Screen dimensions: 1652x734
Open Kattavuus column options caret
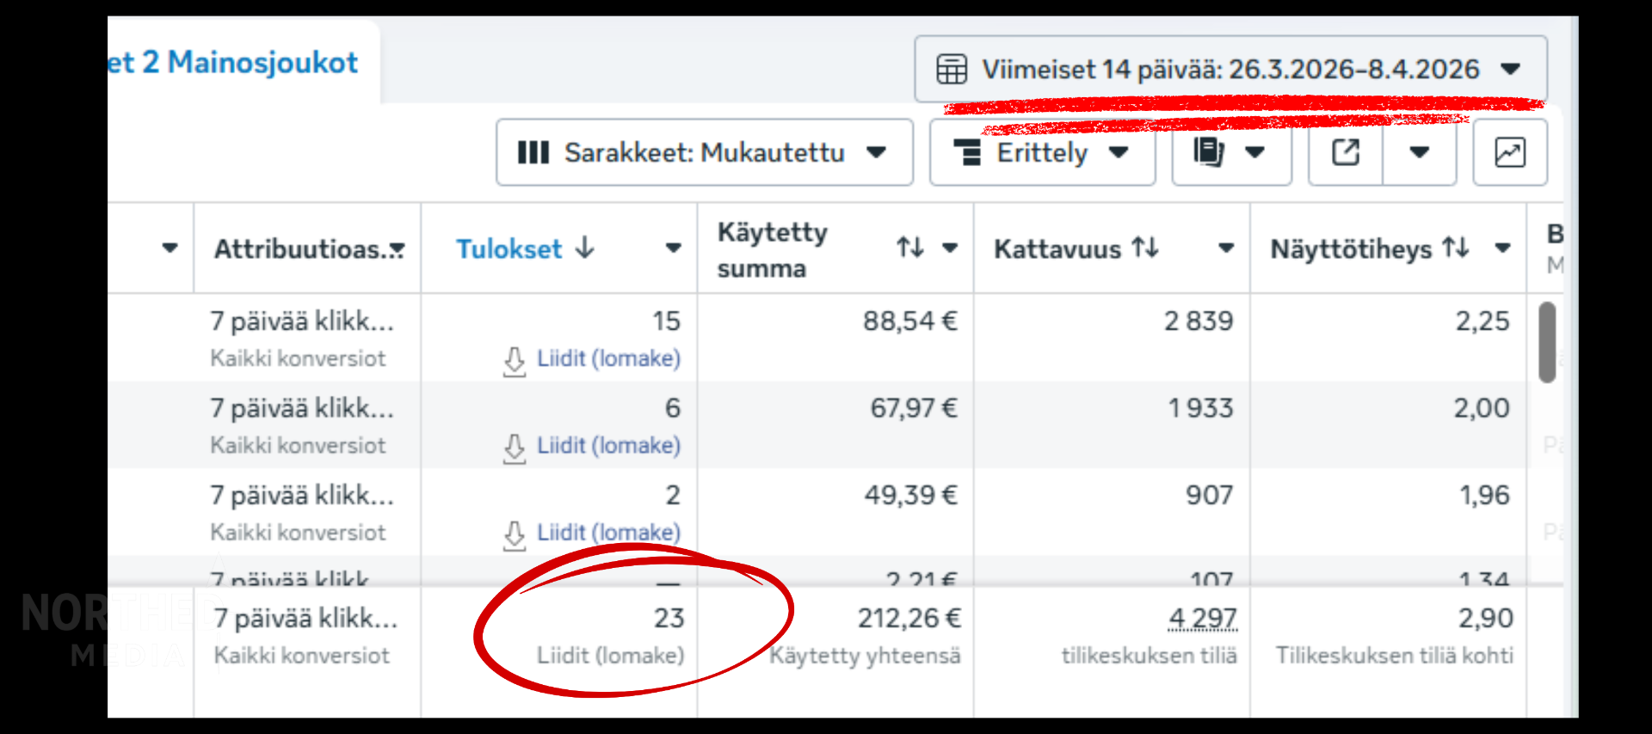(x=1226, y=249)
